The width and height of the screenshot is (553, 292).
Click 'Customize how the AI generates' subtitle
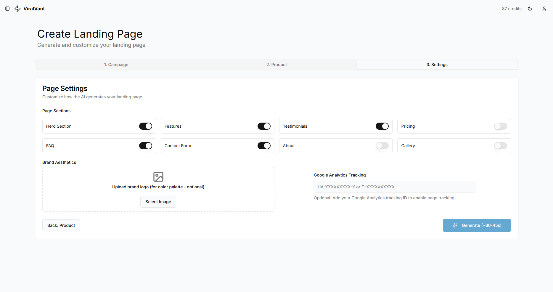[92, 97]
